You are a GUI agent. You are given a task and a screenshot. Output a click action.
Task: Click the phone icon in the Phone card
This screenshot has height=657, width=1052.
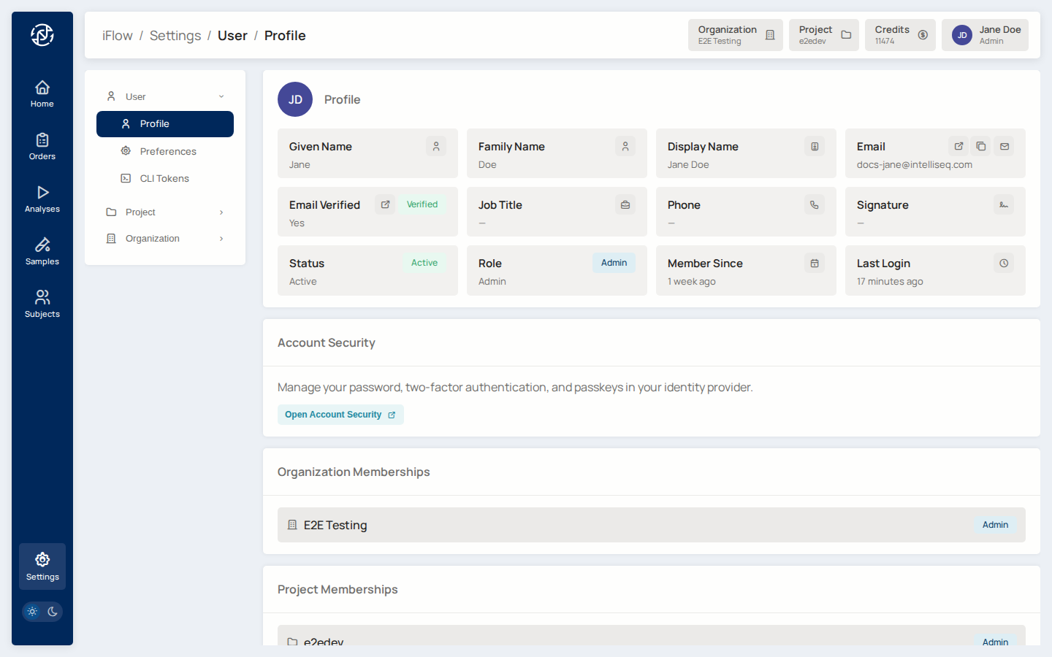[814, 204]
